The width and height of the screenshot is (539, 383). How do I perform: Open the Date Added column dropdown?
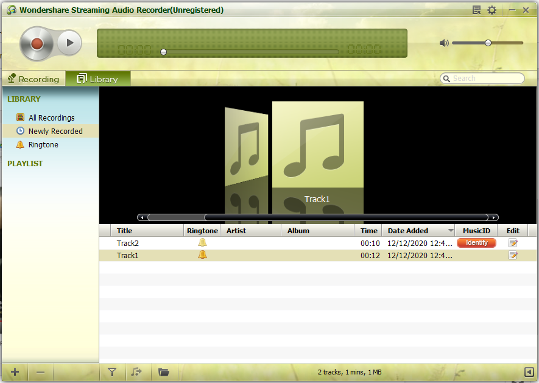pos(451,230)
